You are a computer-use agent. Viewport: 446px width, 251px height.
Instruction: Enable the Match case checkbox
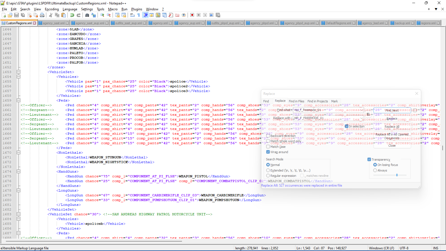point(268,147)
